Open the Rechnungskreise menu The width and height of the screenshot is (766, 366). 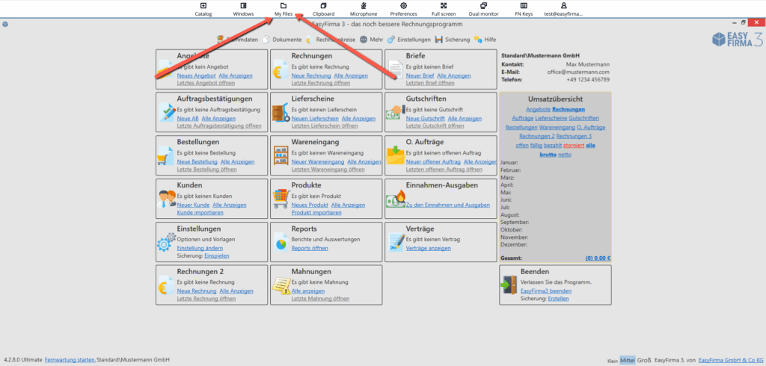click(x=331, y=40)
